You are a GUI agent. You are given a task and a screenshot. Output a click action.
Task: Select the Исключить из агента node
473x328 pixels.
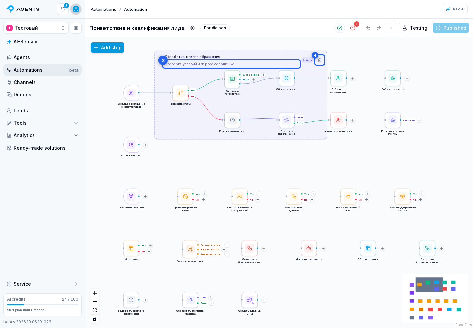pyautogui.click(x=309, y=248)
